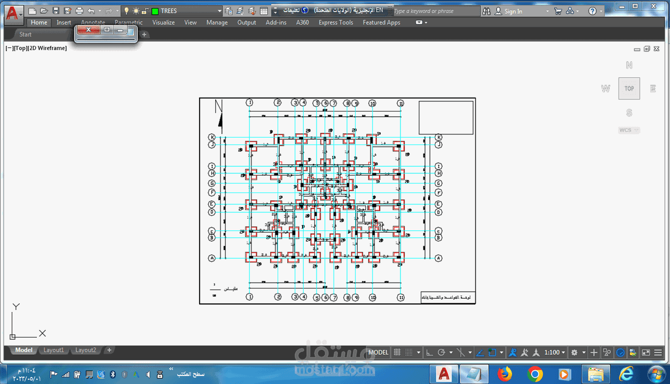Toggle Polar Tracking in status bar
Image resolution: width=670 pixels, height=384 pixels.
[442, 353]
